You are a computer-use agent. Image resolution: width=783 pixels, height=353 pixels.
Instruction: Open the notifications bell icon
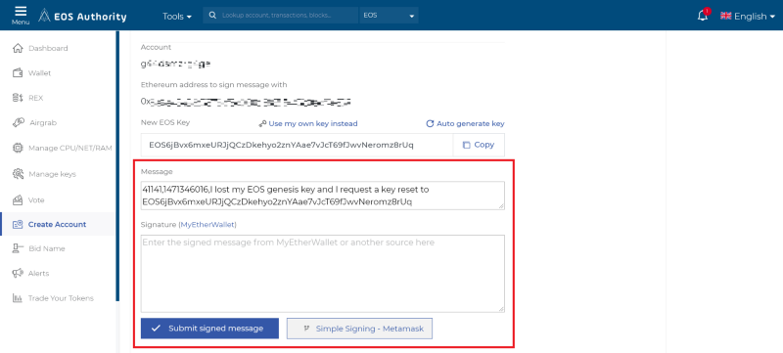point(703,16)
